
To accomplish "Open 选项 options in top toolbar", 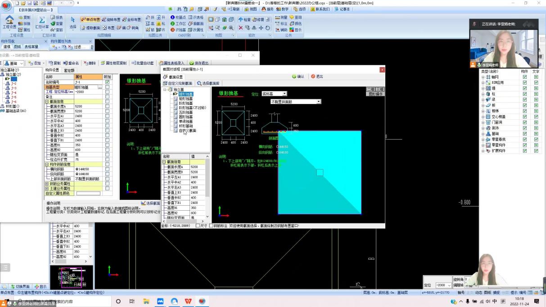I will click(x=300, y=9).
